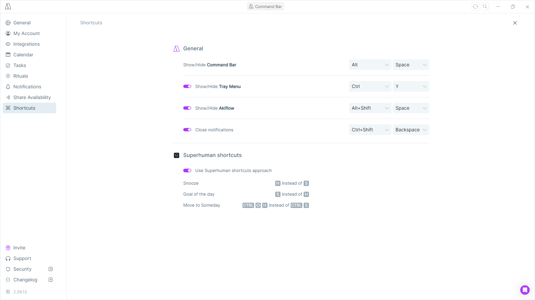
Task: Select the Shortcuts sidebar item
Action: point(29,108)
